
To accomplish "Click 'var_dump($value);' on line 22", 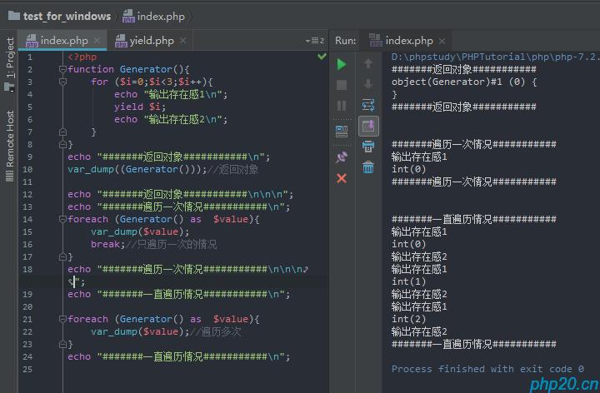I will (140, 331).
